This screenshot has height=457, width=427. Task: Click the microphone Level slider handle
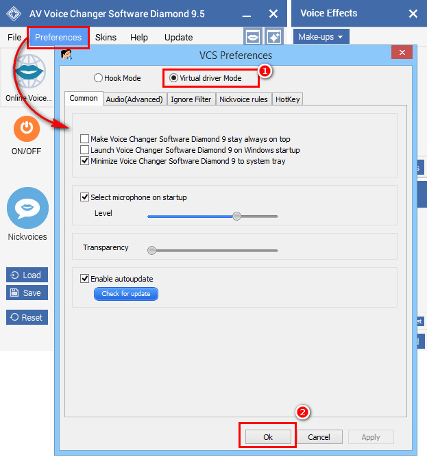coord(236,217)
